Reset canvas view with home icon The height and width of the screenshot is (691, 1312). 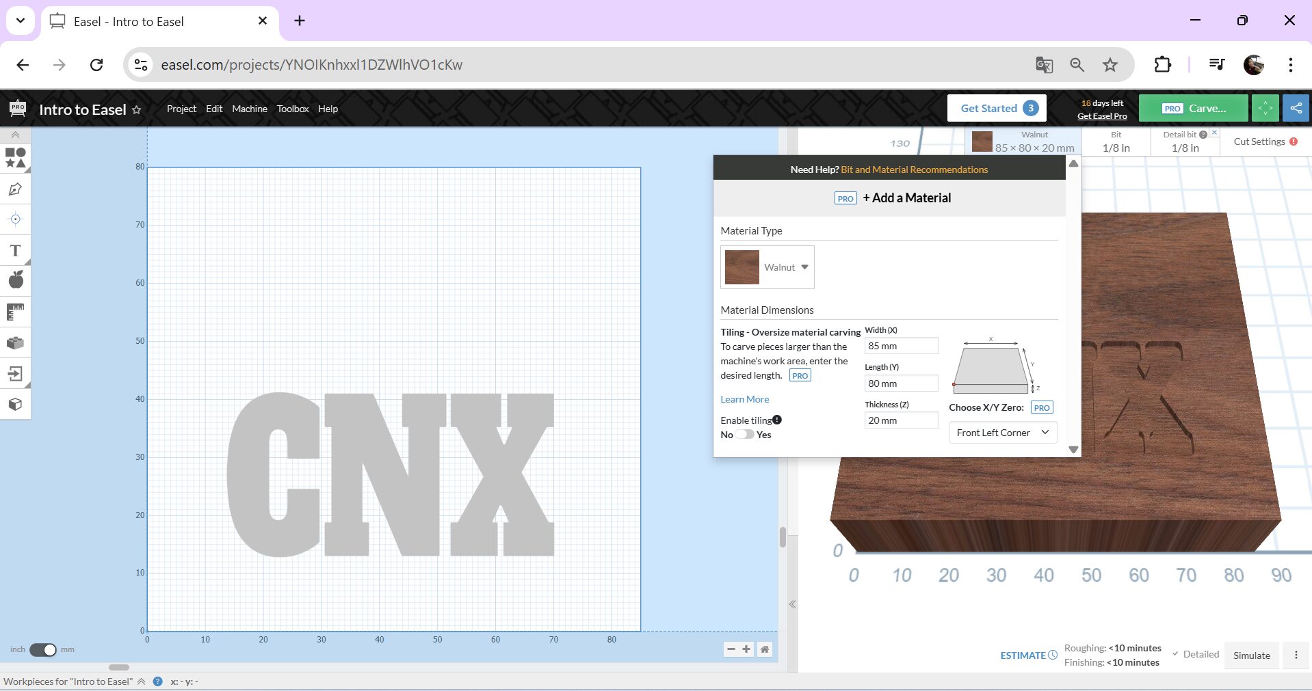point(765,649)
